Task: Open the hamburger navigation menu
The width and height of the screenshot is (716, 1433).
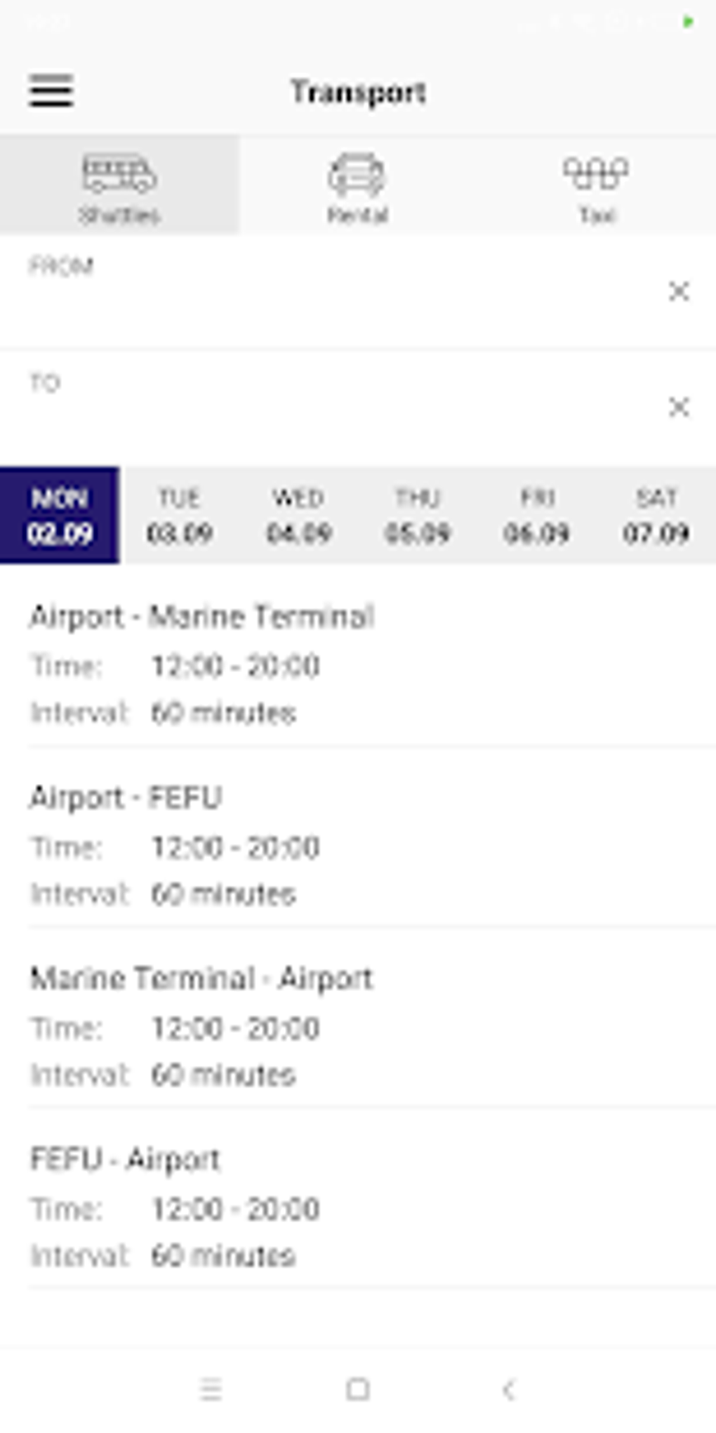Action: [x=51, y=91]
